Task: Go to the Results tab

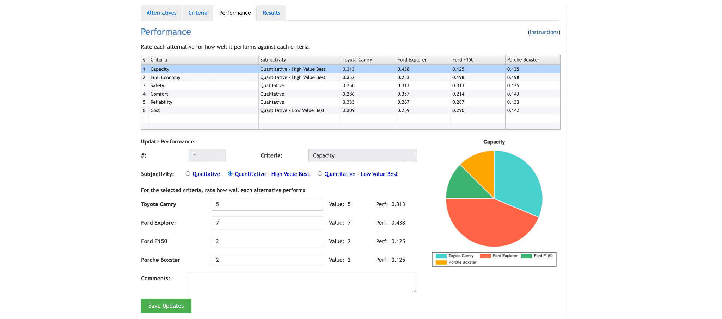Action: click(271, 13)
